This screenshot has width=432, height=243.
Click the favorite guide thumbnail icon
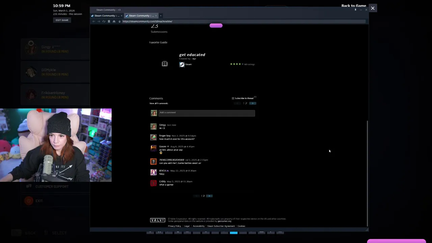tap(164, 64)
